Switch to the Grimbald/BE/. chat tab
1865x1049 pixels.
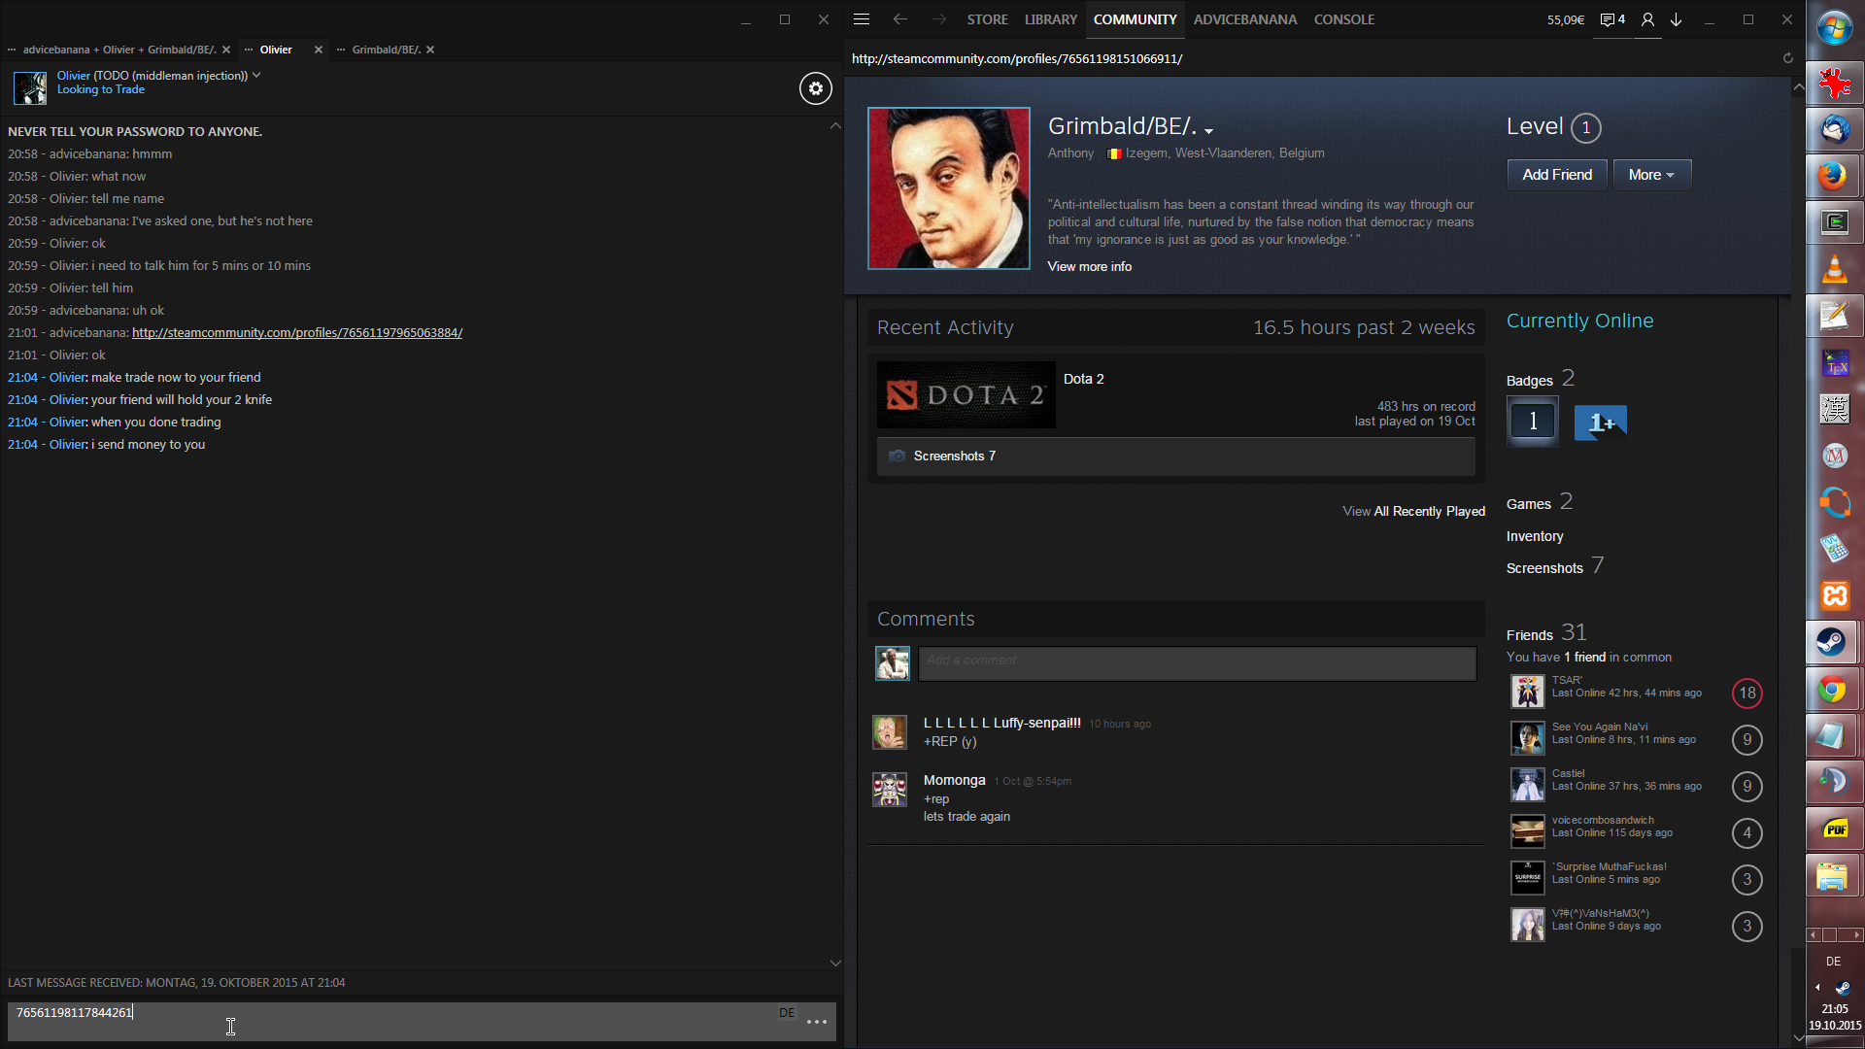click(x=386, y=50)
